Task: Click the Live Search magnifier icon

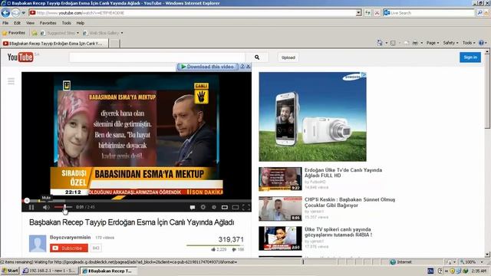Action: coord(479,13)
